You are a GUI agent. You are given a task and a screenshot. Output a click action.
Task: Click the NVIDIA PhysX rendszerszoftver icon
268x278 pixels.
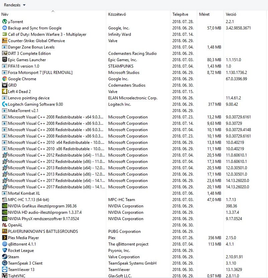click(x=5, y=219)
